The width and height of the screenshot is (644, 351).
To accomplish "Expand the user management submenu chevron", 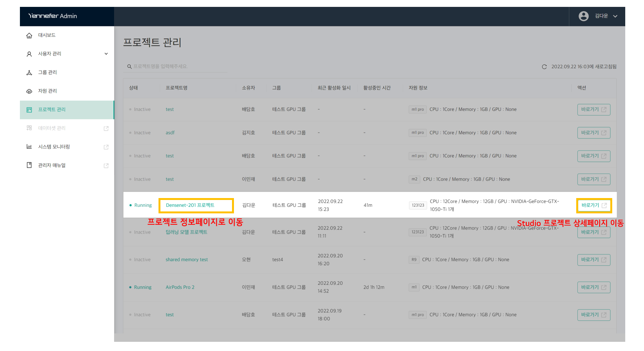I will (106, 54).
